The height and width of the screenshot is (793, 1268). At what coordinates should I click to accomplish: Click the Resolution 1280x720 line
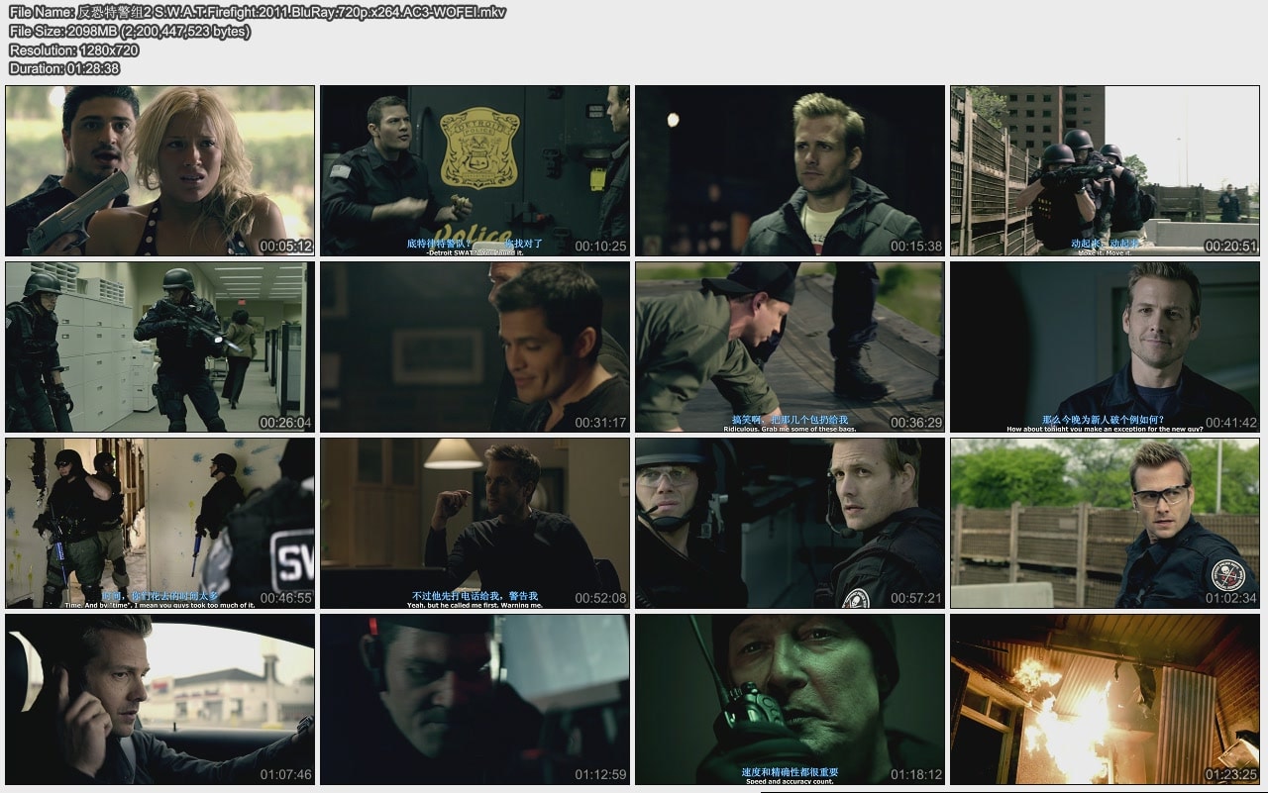(73, 50)
